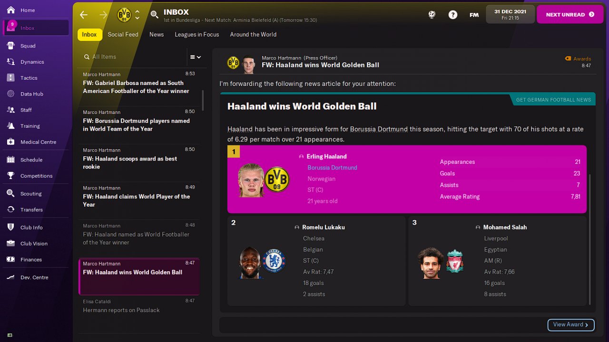The height and width of the screenshot is (342, 609).
Task: Click the View Award button
Action: pos(571,324)
